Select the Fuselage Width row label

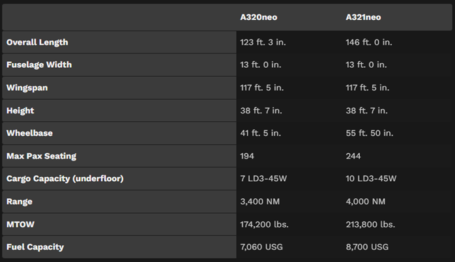(x=39, y=65)
